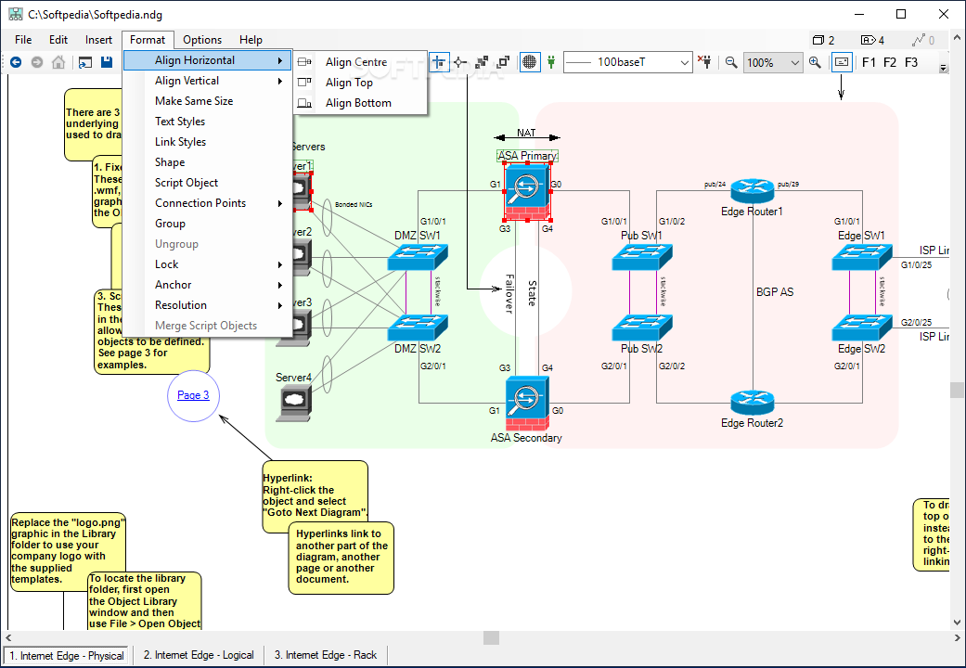Select the Internet Edge - Physical tab
The image size is (966, 668).
67,656
